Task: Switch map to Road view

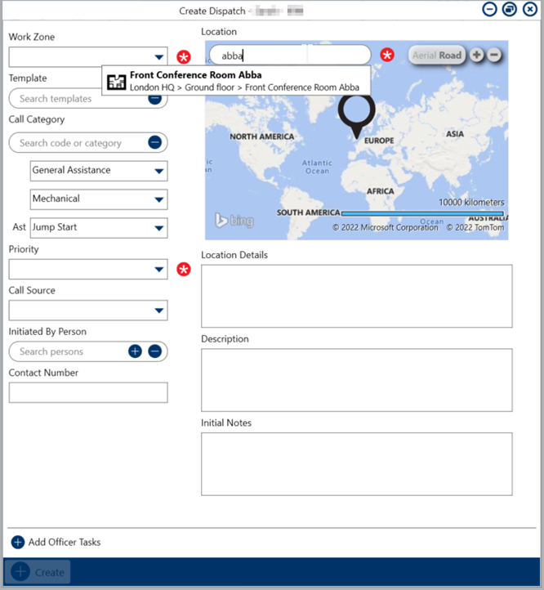Action: [x=451, y=56]
